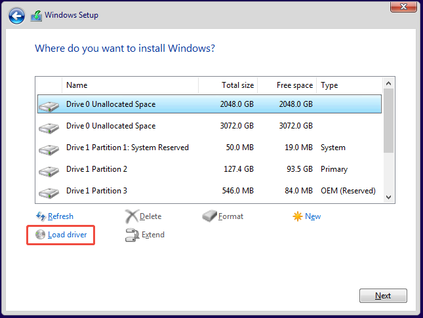Click the 19.0 MB free space value
The width and height of the screenshot is (423, 318).
[298, 148]
